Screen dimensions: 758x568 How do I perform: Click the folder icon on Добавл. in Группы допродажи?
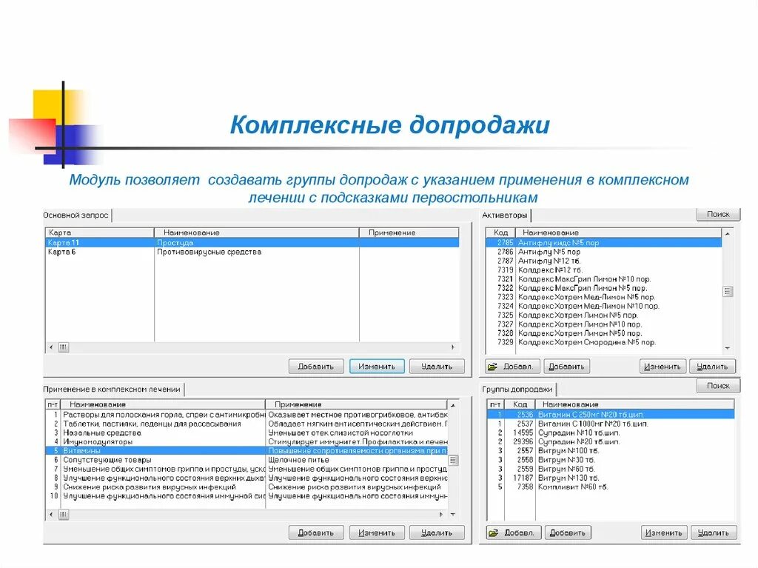(x=493, y=532)
